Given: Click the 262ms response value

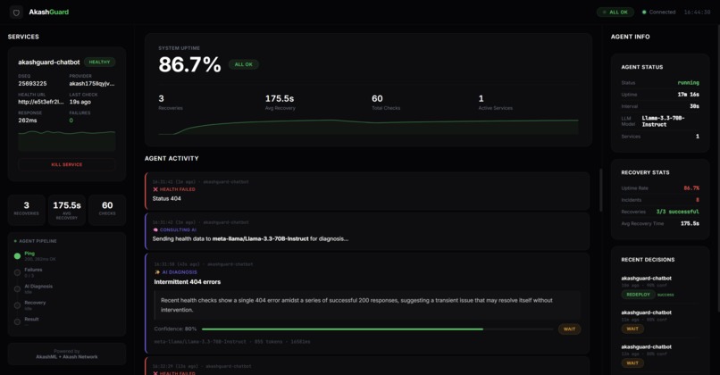Looking at the screenshot, I should (28, 121).
